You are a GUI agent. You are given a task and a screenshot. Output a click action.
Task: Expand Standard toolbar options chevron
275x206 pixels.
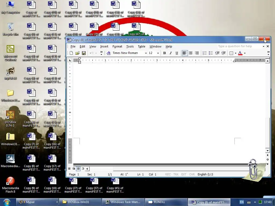coord(101,53)
